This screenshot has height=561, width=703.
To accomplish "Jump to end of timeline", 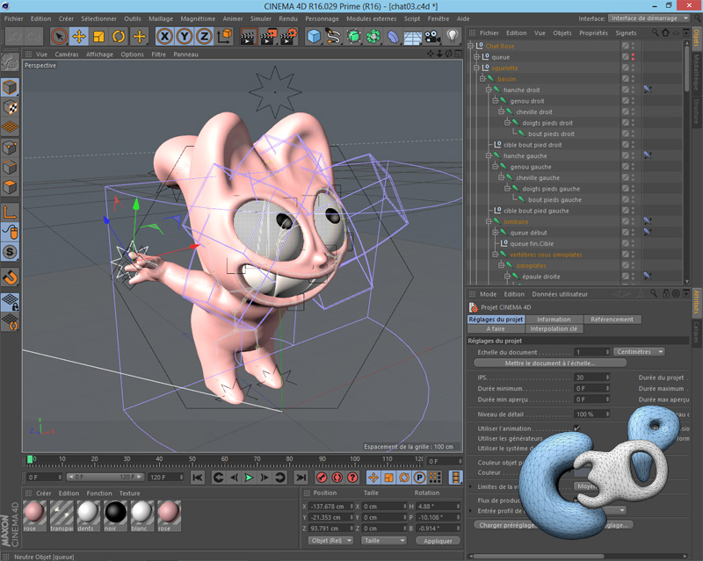I will coord(301,478).
